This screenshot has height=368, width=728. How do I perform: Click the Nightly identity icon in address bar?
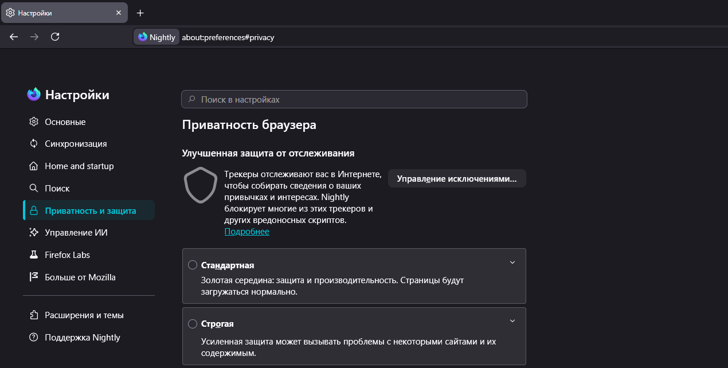156,37
